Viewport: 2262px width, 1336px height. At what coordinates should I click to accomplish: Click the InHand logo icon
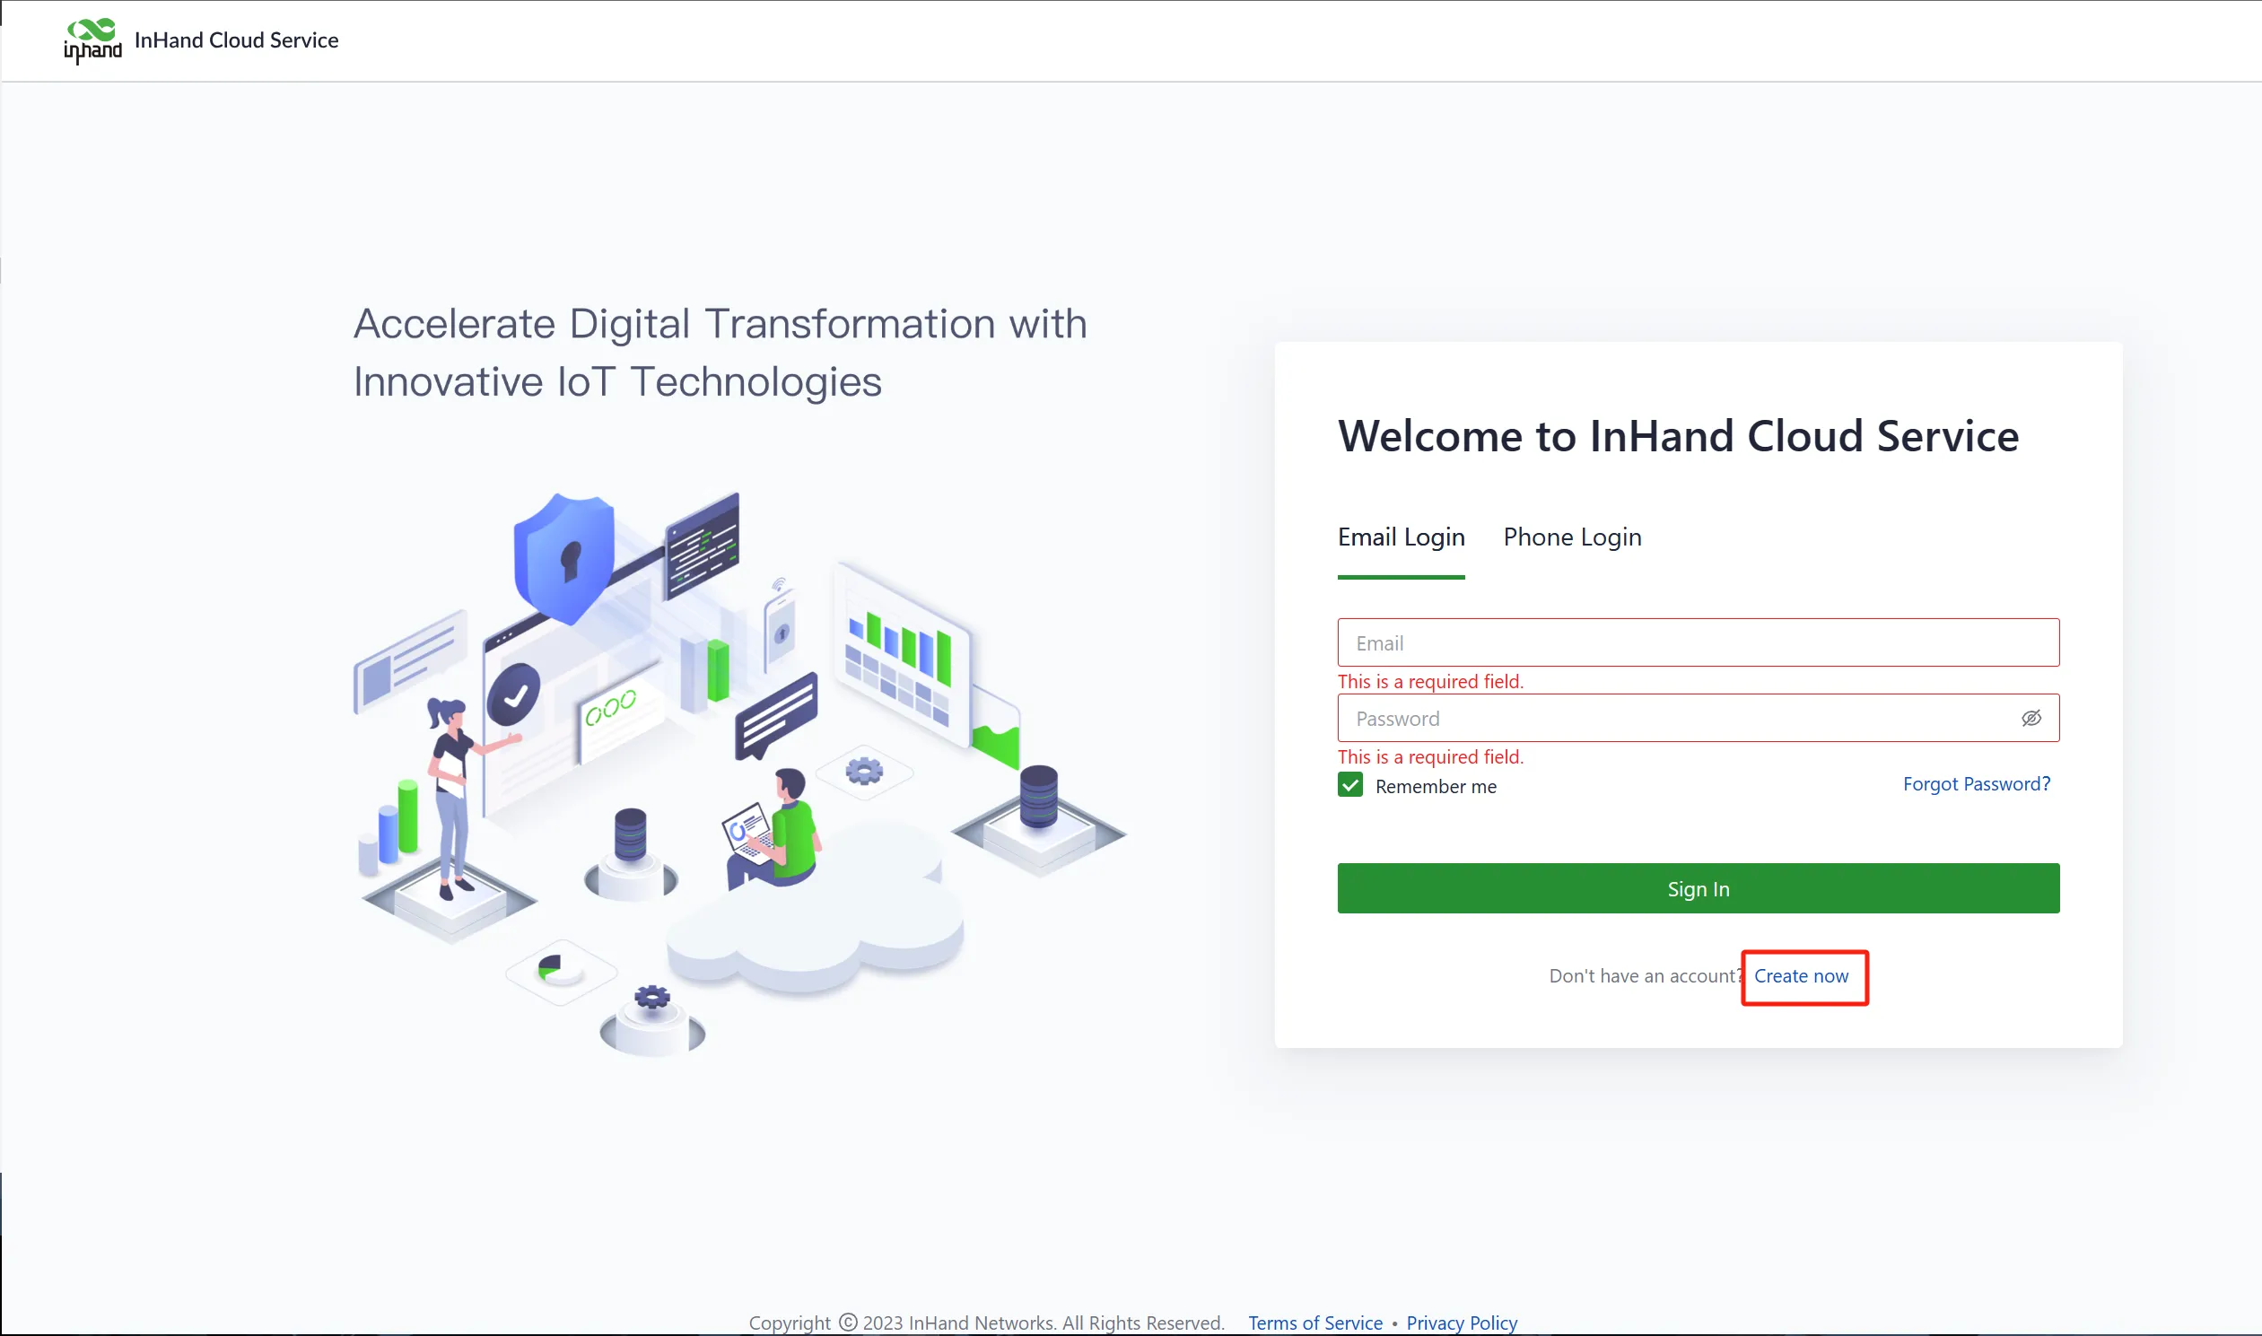(x=92, y=40)
